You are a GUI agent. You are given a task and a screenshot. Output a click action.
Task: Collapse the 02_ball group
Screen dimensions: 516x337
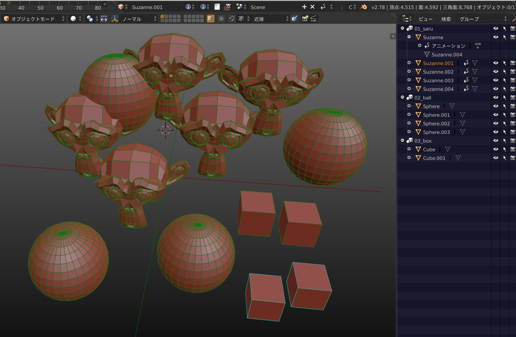click(x=402, y=97)
